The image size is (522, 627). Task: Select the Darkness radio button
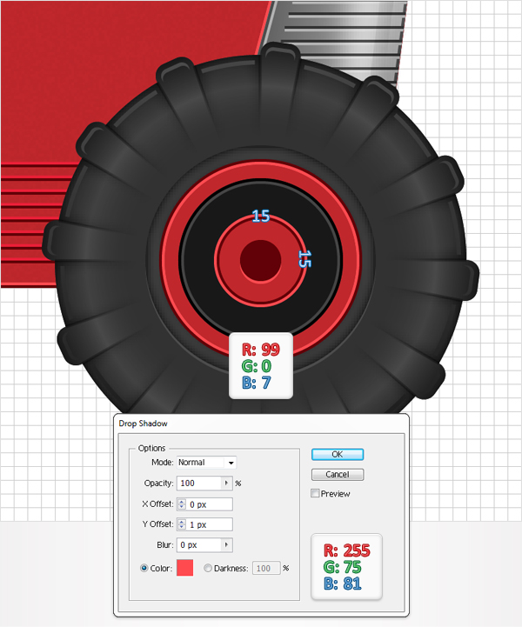(208, 568)
